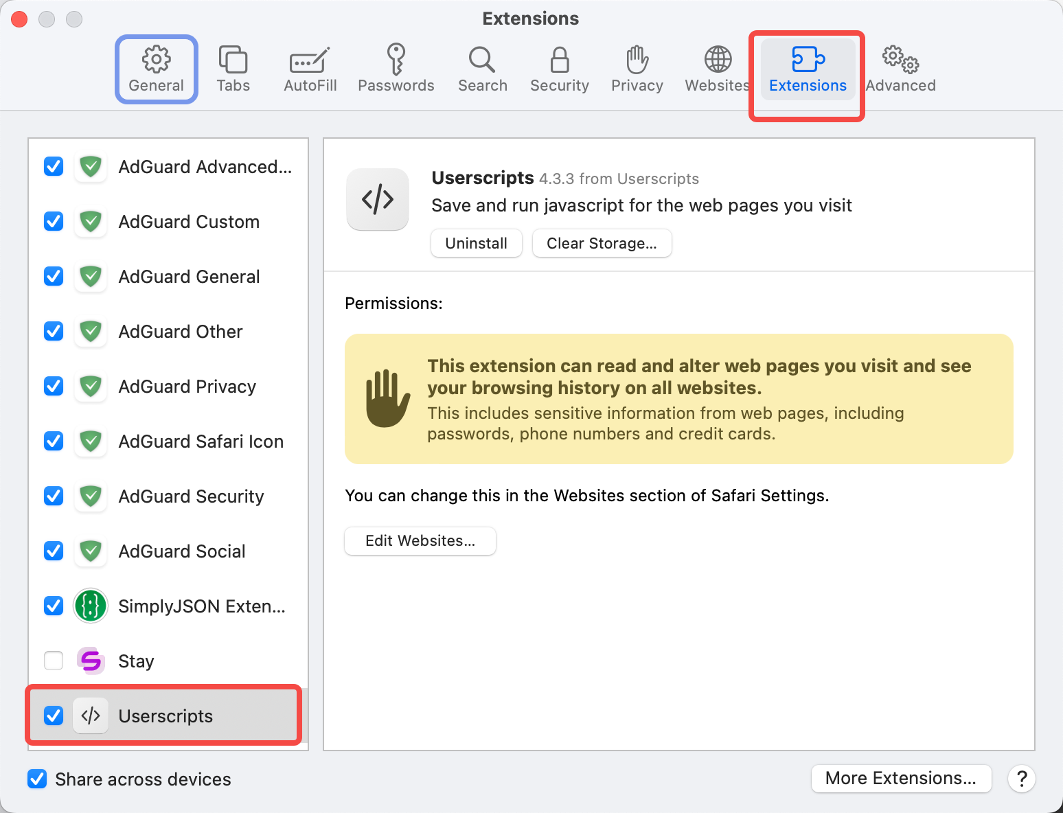This screenshot has height=813, width=1063.
Task: Switch to the Tabs pane icon
Action: click(x=233, y=60)
